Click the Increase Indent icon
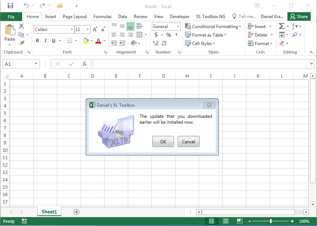 (122, 43)
